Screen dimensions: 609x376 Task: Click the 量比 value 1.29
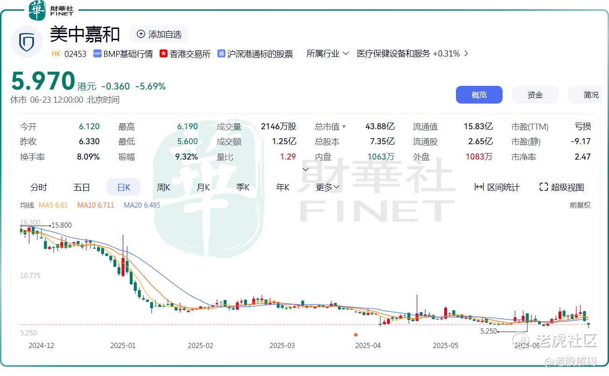(288, 157)
